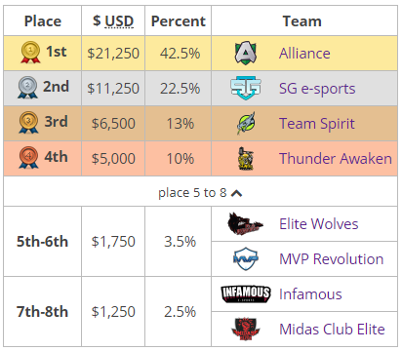The width and height of the screenshot is (402, 351).
Task: Click the Elite Wolves logo icon
Action: point(246,224)
